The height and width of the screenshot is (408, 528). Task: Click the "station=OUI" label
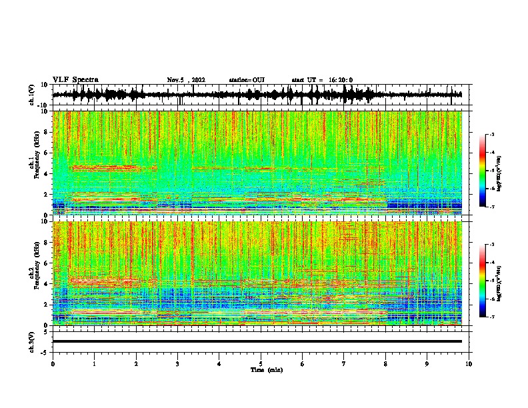click(247, 80)
